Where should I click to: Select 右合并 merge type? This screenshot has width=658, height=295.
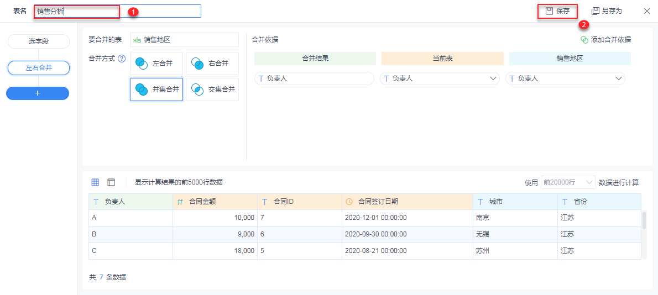coord(212,64)
